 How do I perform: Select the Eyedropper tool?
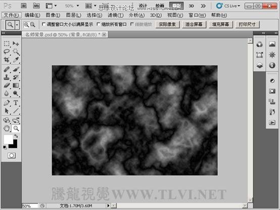(16, 60)
